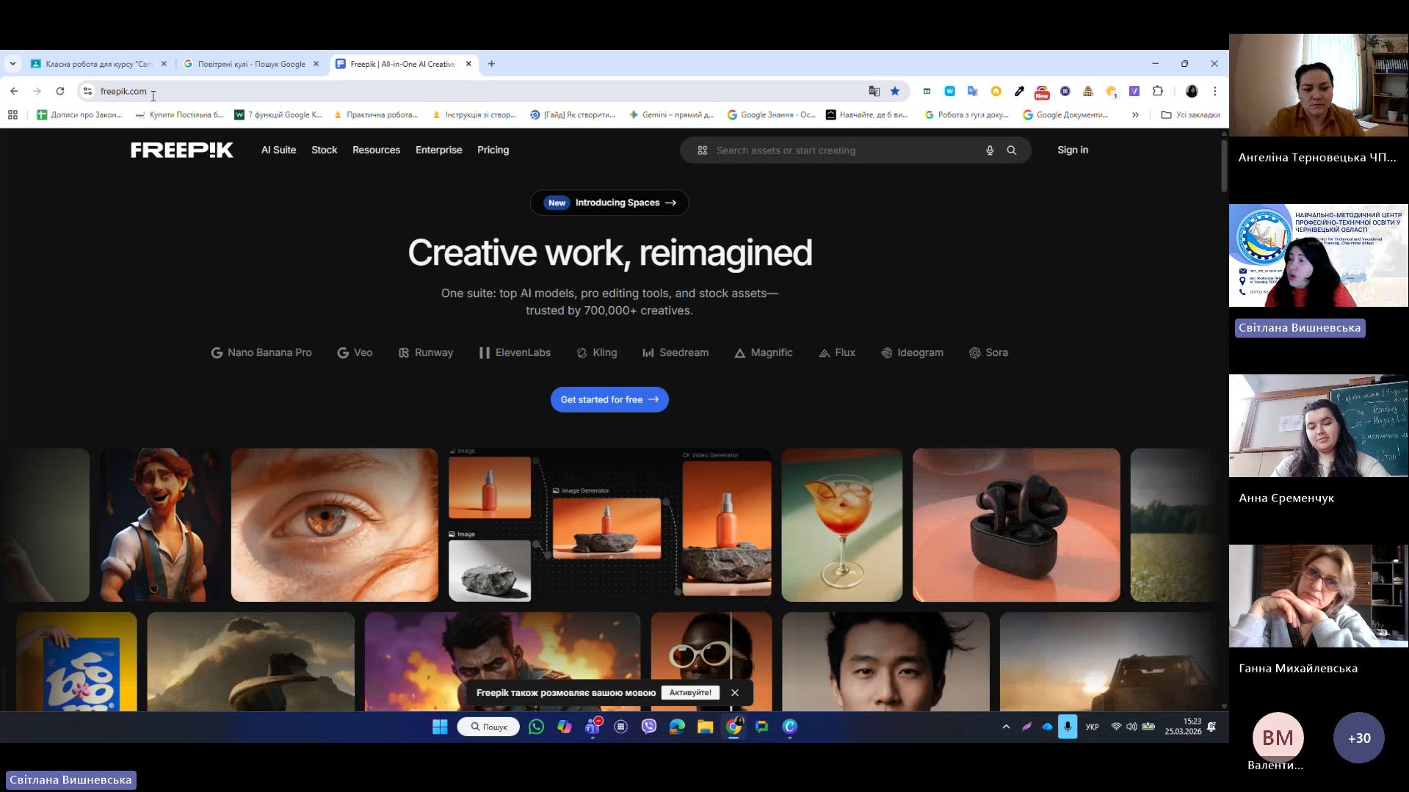Click the voice search microphone icon
Screen dimensions: 1409x792
pyautogui.click(x=989, y=150)
